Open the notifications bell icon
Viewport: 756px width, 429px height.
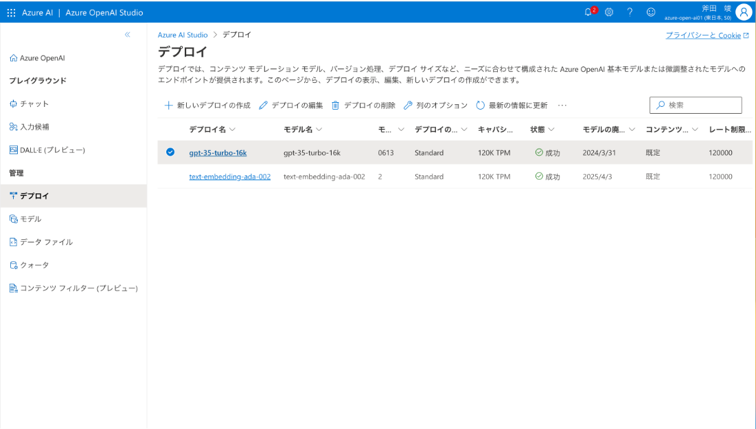pos(588,12)
